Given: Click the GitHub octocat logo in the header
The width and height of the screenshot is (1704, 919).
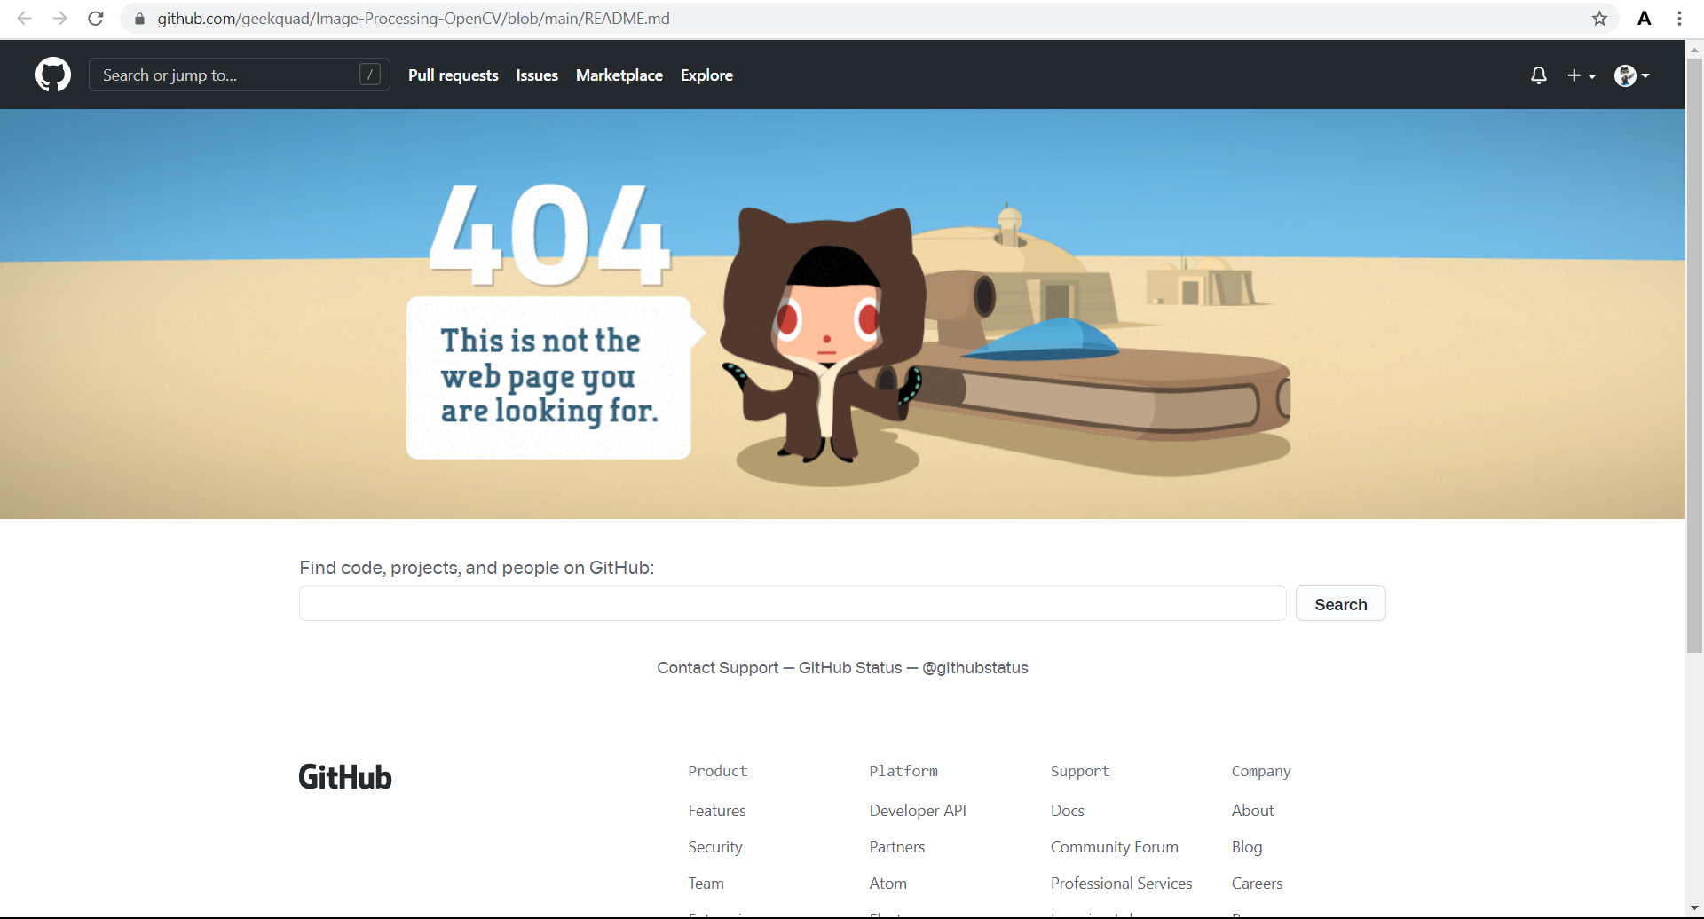Looking at the screenshot, I should click(x=52, y=75).
